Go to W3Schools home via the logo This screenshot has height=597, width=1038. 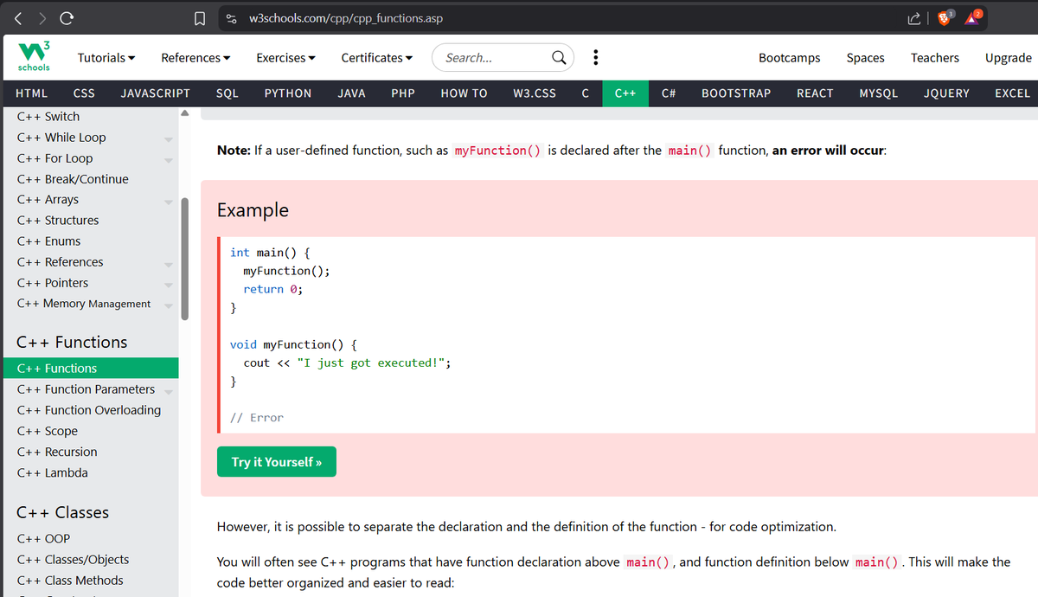tap(35, 57)
